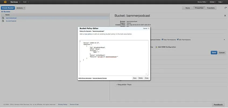
Task: Open the Privacy Policy link
Action: 63,104
